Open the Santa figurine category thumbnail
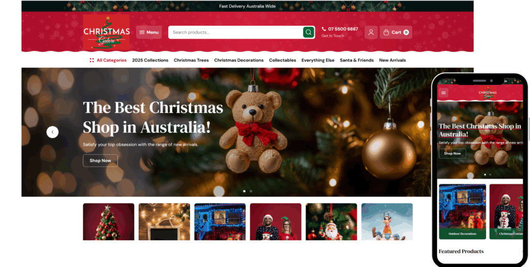 [331, 222]
